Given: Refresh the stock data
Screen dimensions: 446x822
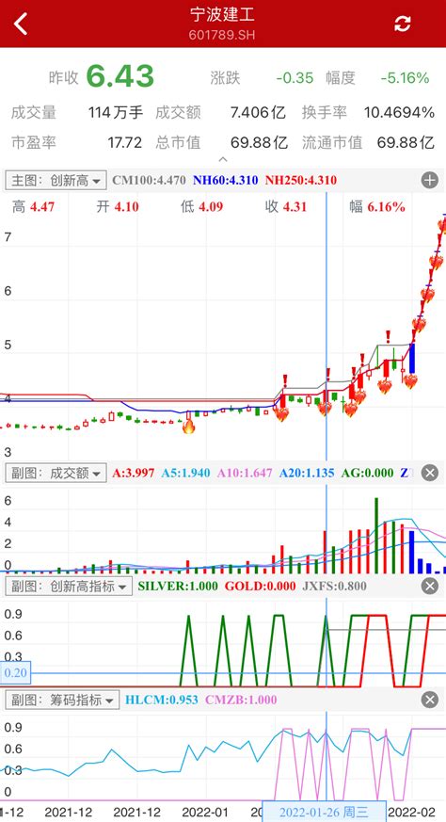Looking at the screenshot, I should click(402, 24).
